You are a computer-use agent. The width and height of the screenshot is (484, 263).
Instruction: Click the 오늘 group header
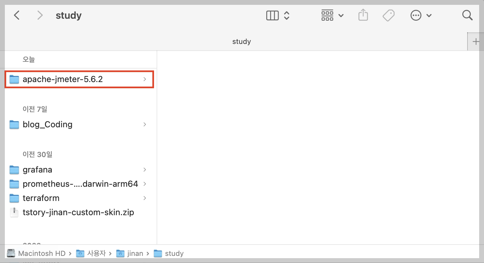point(28,59)
